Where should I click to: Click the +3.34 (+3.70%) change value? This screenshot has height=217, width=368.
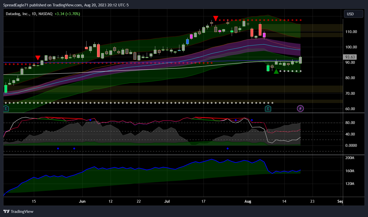pyautogui.click(x=67, y=14)
